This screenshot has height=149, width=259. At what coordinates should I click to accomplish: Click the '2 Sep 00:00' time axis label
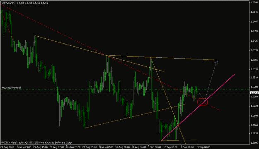tap(171, 147)
